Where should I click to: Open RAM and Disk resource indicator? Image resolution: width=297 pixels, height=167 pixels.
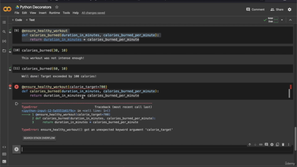point(273,20)
